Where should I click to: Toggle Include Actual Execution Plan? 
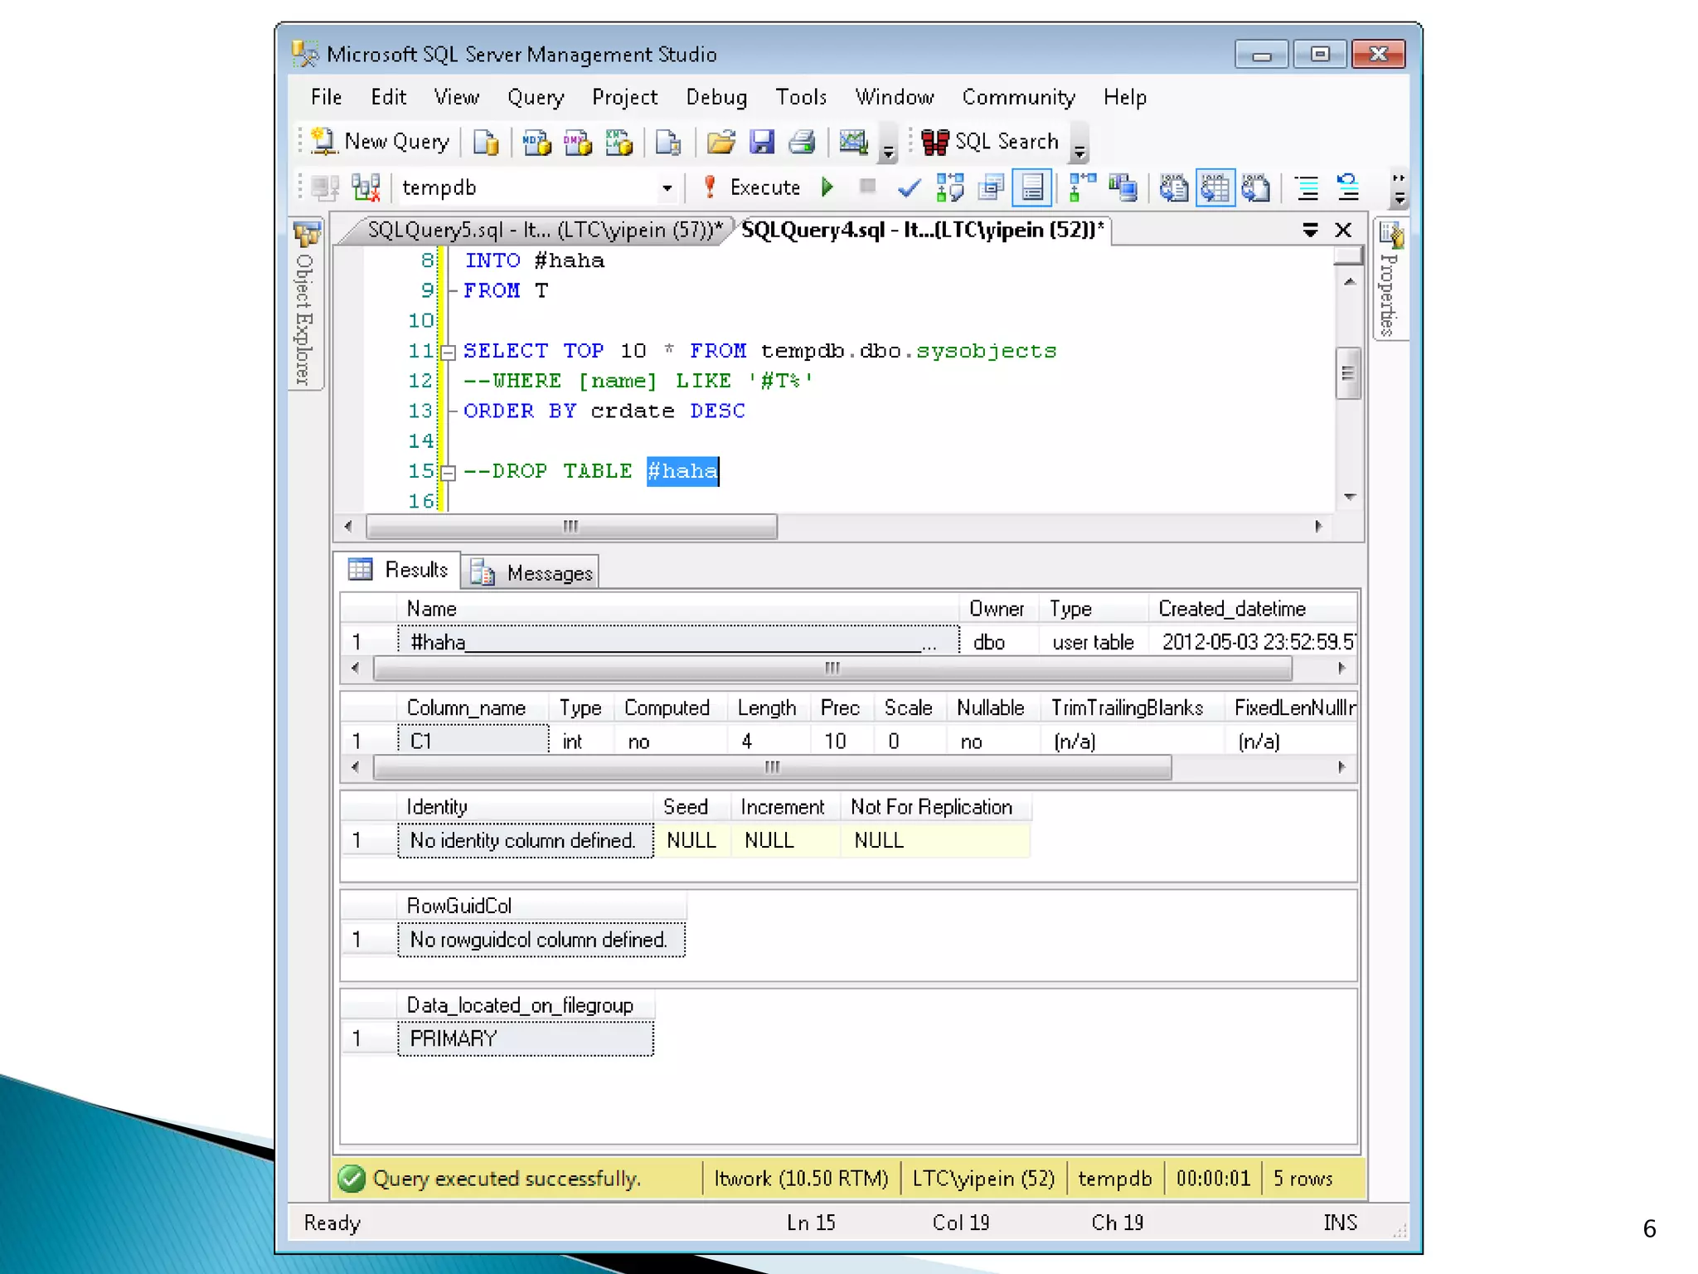click(x=1081, y=188)
